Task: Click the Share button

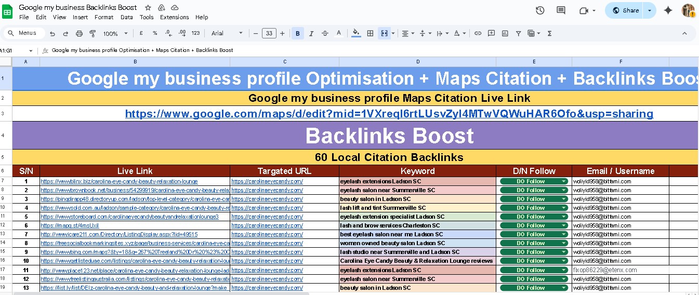Action: (625, 10)
